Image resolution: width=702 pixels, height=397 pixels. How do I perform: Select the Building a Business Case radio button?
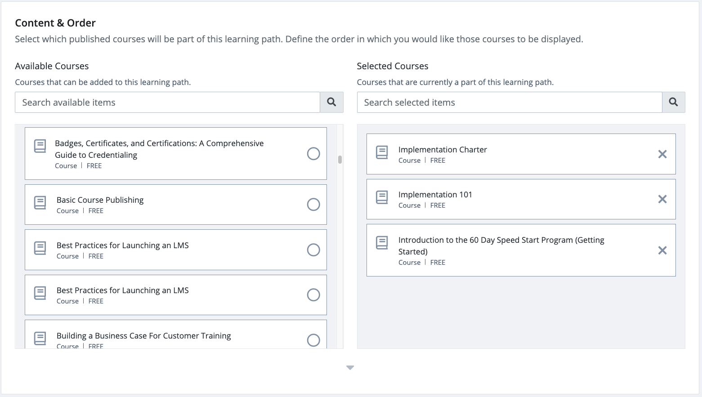pyautogui.click(x=313, y=340)
